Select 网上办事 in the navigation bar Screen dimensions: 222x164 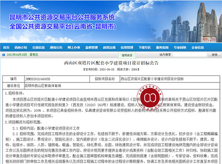(73, 48)
